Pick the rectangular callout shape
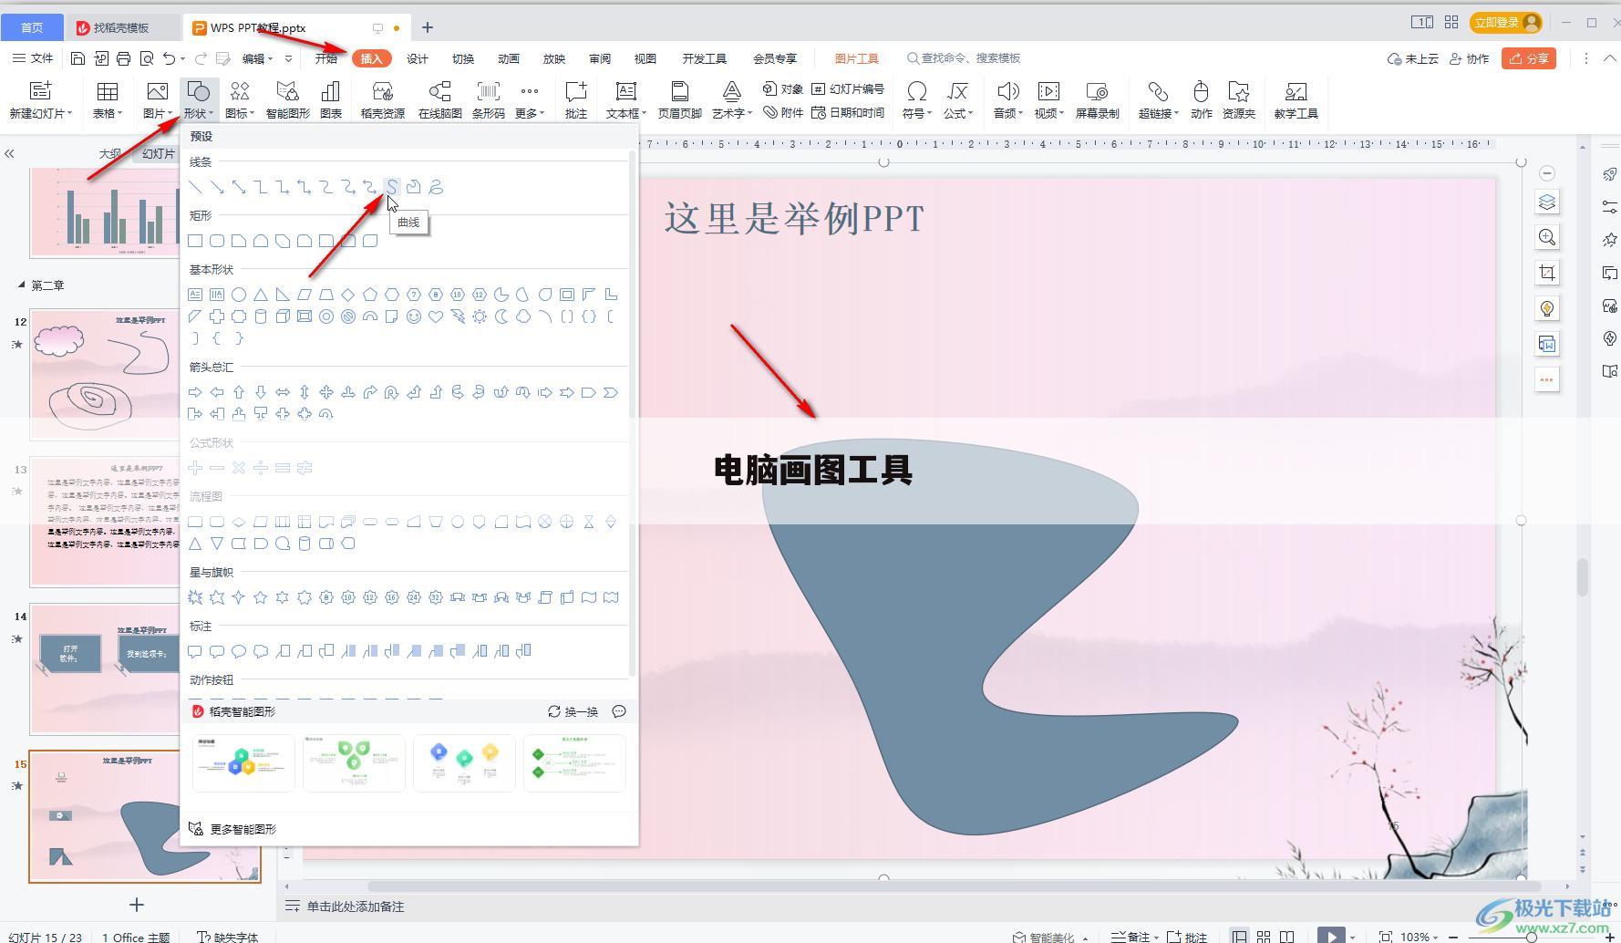 pos(195,651)
